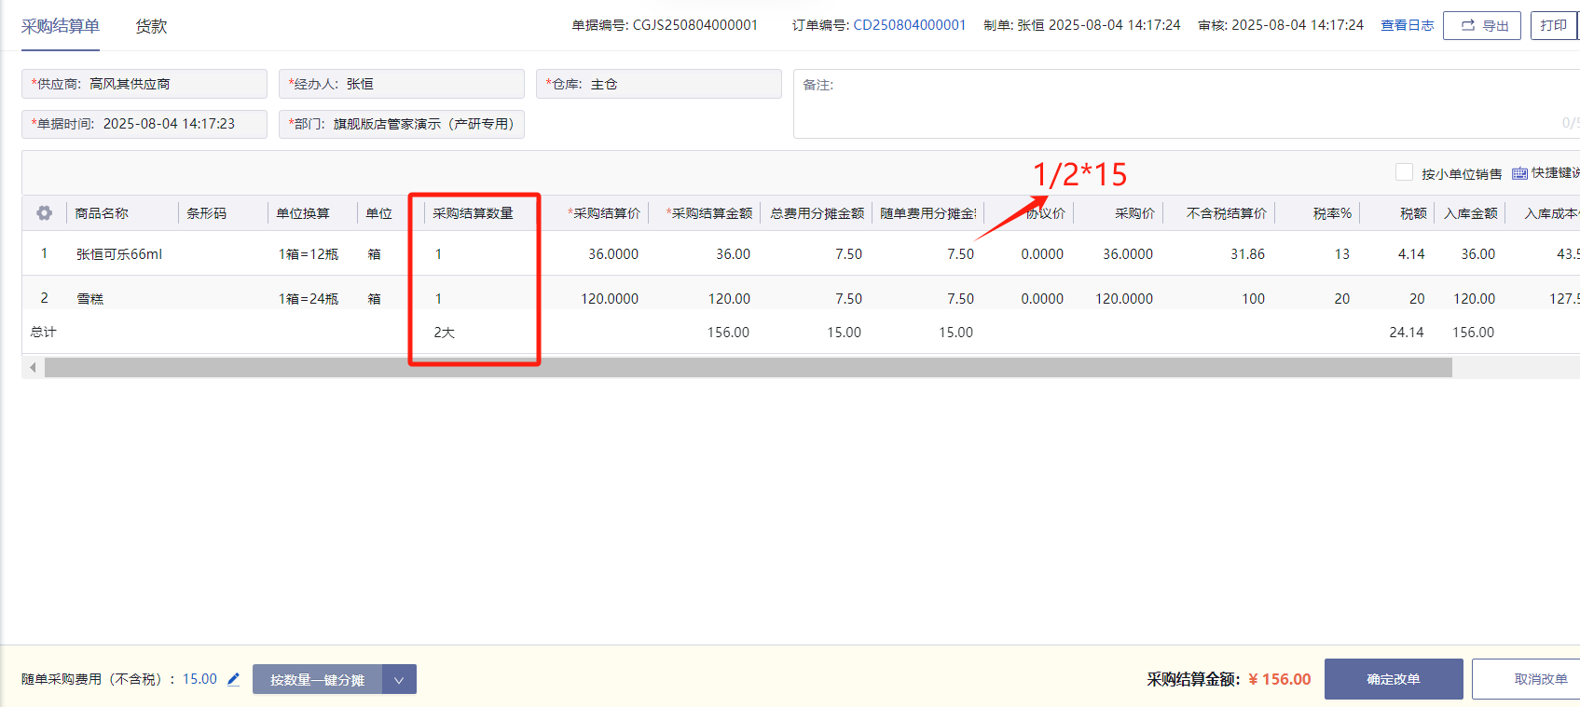Switch to the 货款 tab
Screen dimensions: 1580x707
[151, 26]
